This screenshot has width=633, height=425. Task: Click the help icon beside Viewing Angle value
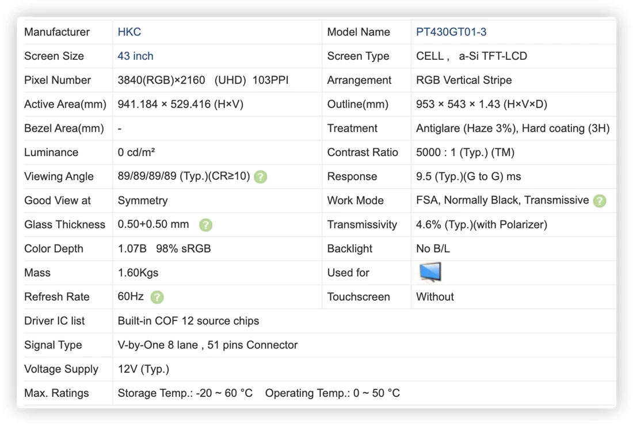pos(260,177)
